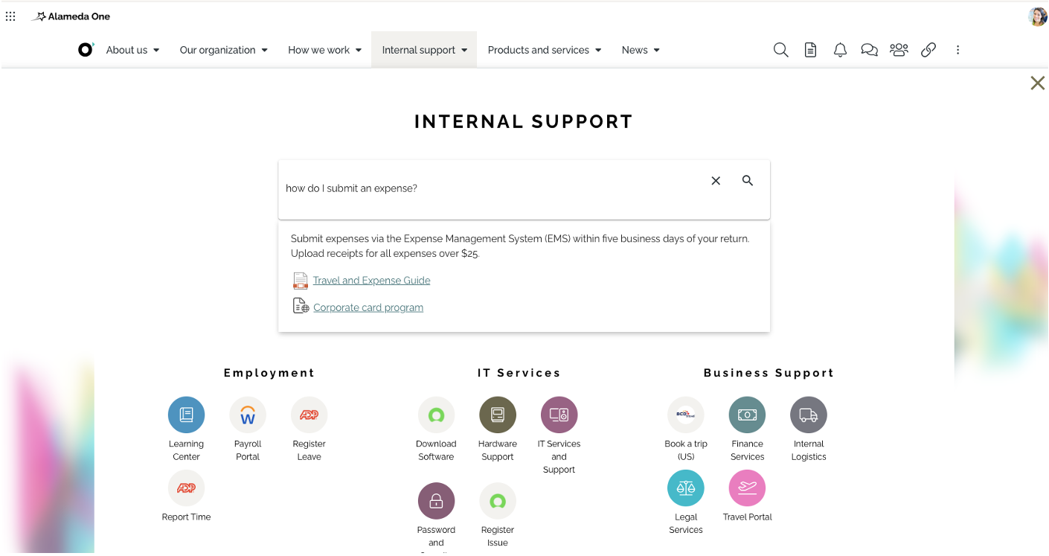Expand the Products and services menu
The image size is (1049, 556).
pyautogui.click(x=545, y=50)
